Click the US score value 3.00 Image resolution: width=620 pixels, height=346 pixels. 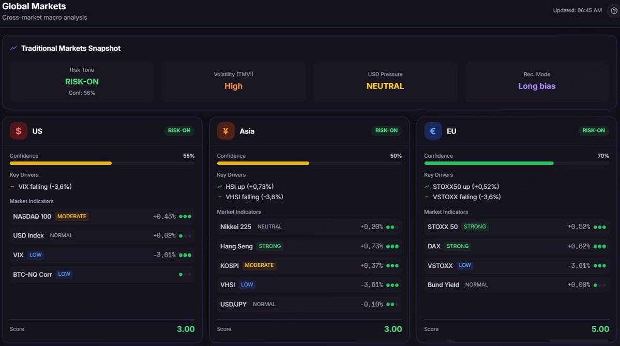(186, 329)
